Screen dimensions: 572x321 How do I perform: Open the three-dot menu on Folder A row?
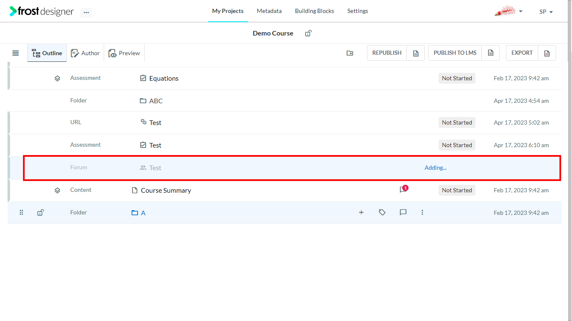coord(422,212)
